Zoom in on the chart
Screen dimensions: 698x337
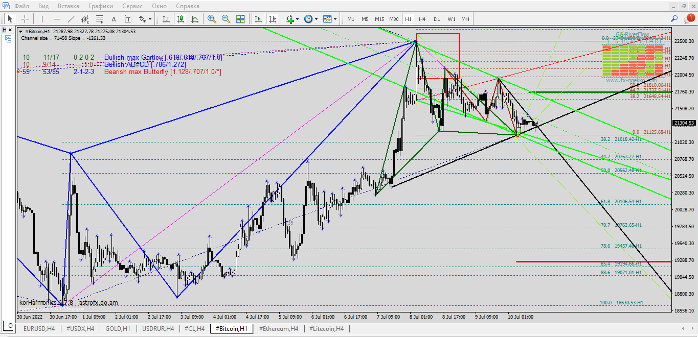(x=211, y=19)
